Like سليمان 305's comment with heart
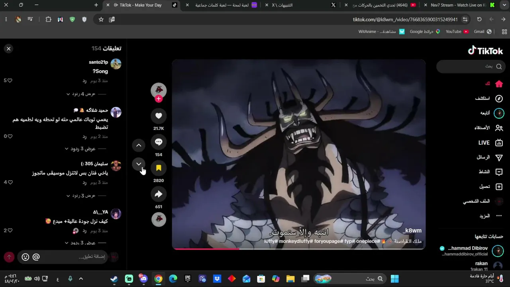 tap(10, 182)
